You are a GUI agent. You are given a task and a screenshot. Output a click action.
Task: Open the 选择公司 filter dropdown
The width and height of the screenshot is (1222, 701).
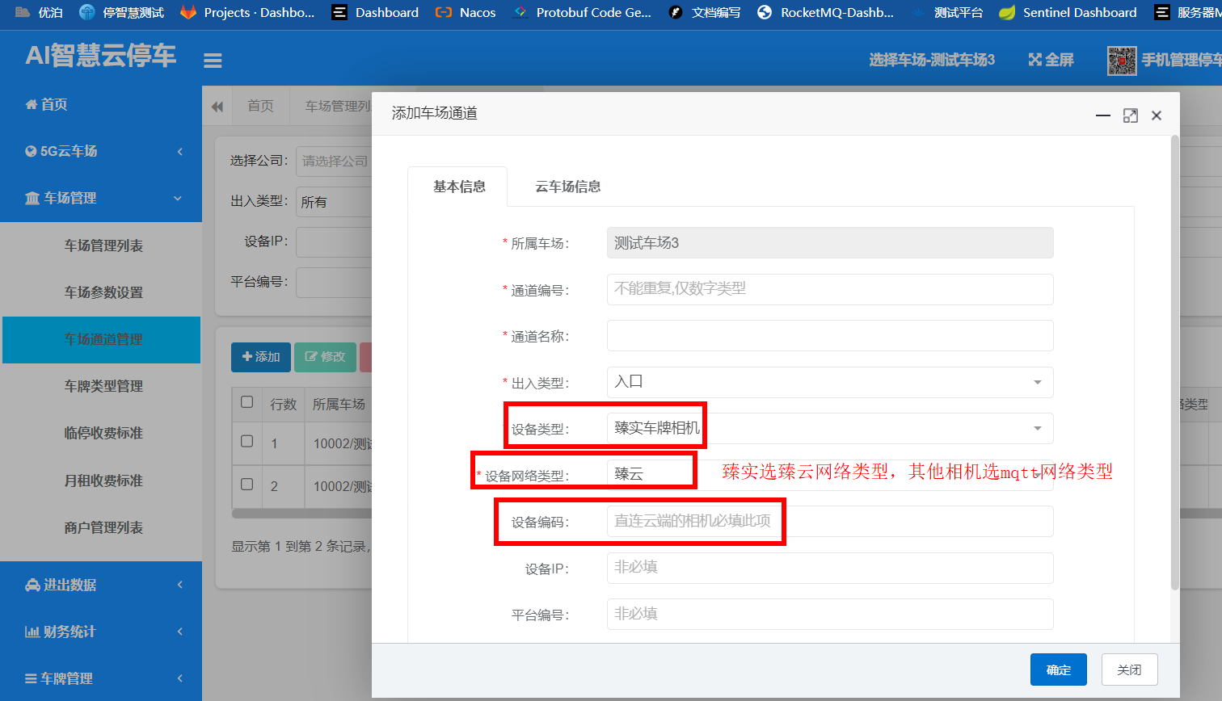[x=334, y=162]
